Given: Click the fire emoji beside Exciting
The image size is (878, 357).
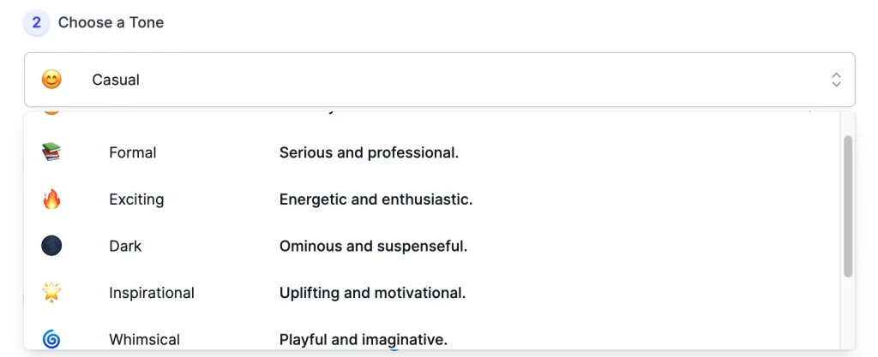Looking at the screenshot, I should (x=51, y=199).
